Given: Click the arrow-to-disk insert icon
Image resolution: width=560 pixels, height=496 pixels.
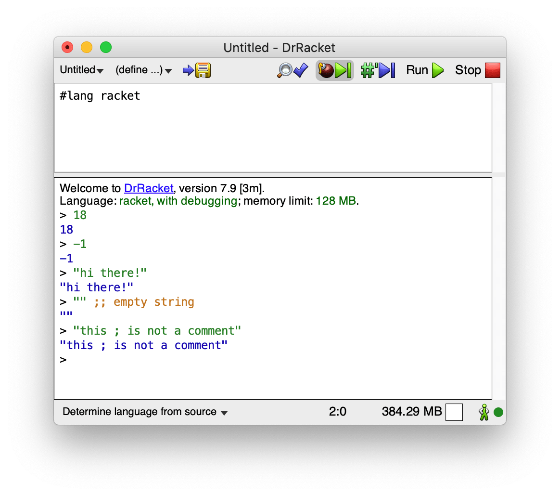Looking at the screenshot, I should pos(188,70).
